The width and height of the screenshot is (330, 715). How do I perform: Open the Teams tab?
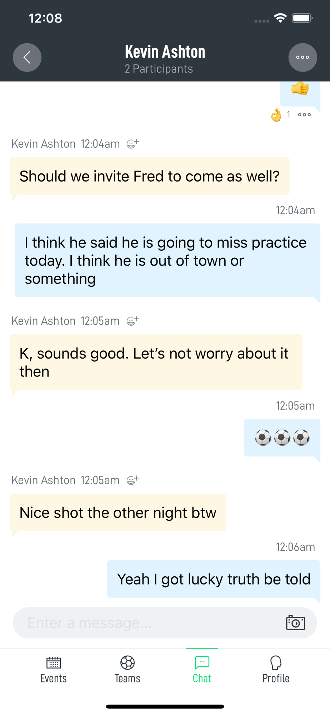[127, 670]
